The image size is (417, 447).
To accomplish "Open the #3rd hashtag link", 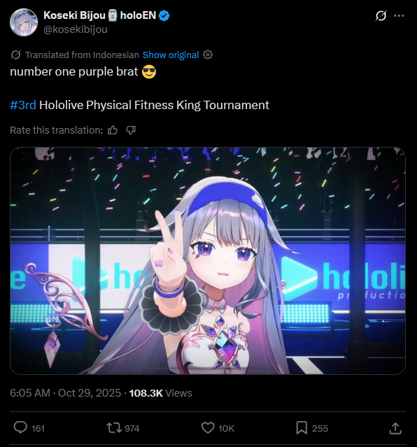I will coord(23,105).
